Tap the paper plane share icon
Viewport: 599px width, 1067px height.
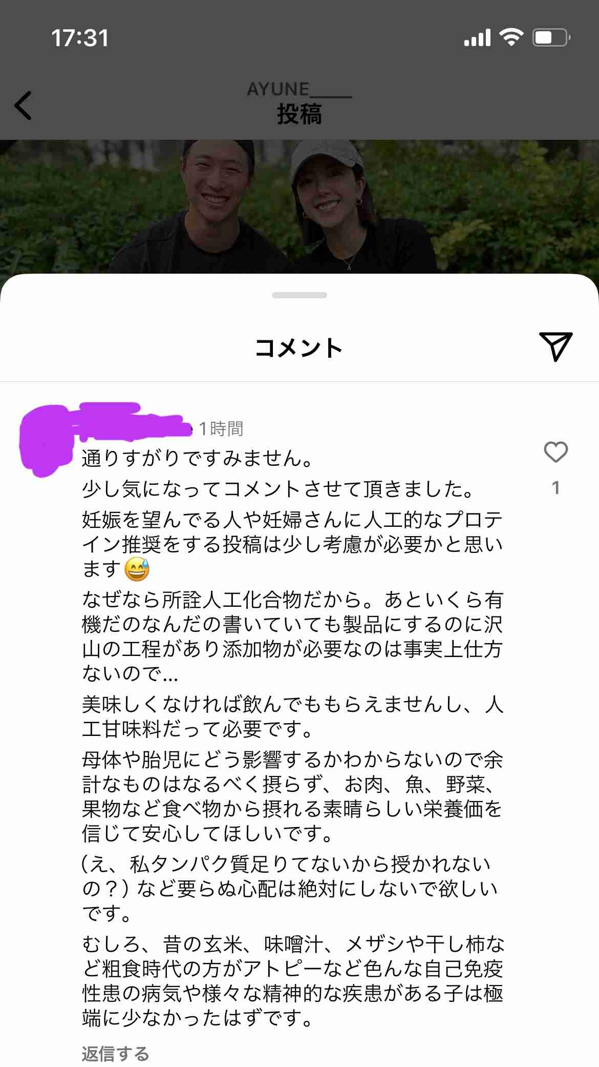[x=555, y=346]
